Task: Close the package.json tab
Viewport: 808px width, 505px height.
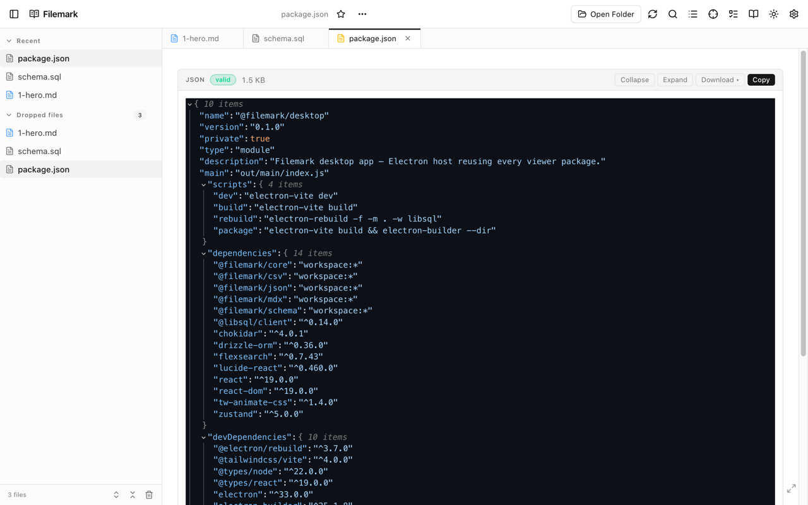Action: 408,39
